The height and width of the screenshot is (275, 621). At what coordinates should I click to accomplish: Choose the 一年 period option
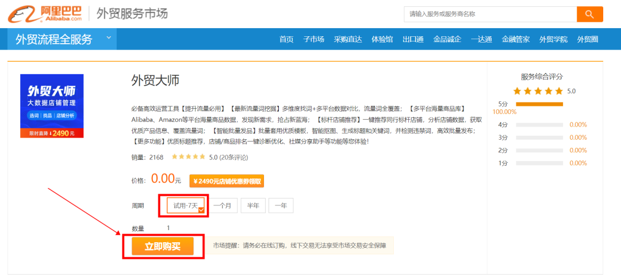pyautogui.click(x=281, y=205)
